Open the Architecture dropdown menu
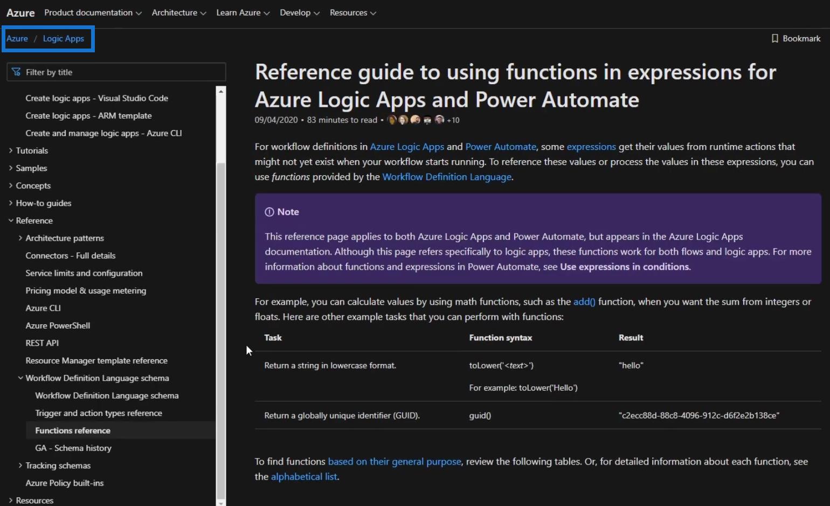Viewport: 830px width, 506px height. pyautogui.click(x=179, y=12)
